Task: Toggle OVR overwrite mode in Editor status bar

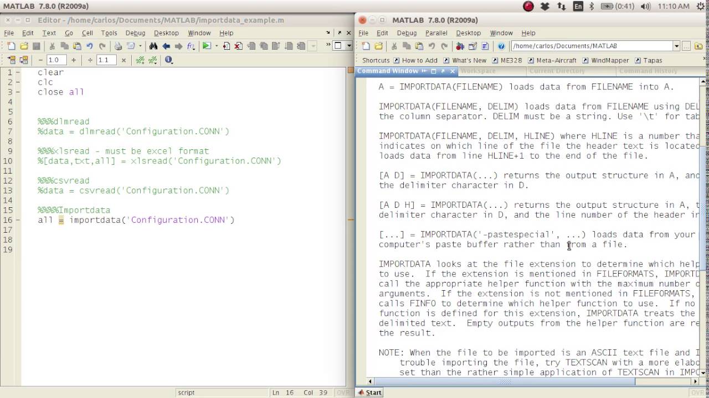Action: pos(343,392)
